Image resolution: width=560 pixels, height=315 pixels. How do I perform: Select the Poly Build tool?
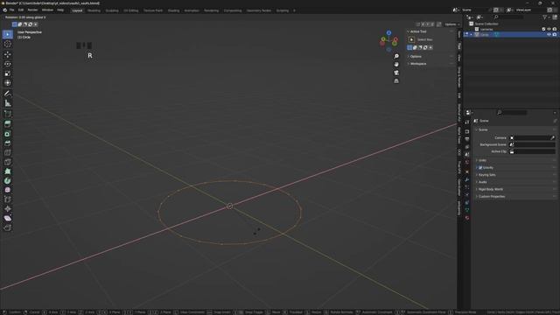tap(8, 171)
